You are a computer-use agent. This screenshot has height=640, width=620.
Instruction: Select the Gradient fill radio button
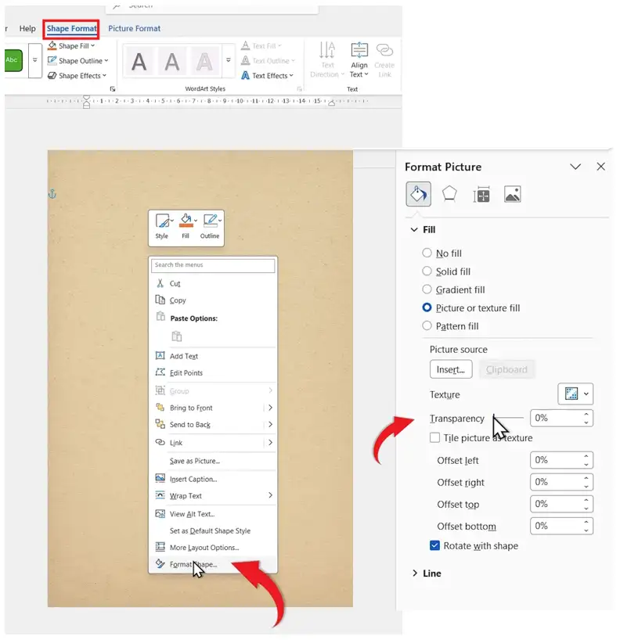427,289
